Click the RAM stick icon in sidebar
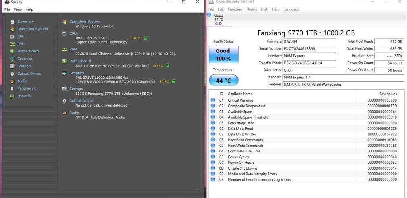Viewport: 407px width, 198px height. pos(12,44)
